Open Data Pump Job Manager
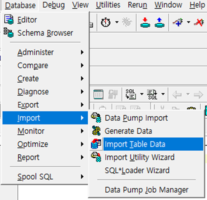This screenshot has height=200, width=207. [146, 190]
